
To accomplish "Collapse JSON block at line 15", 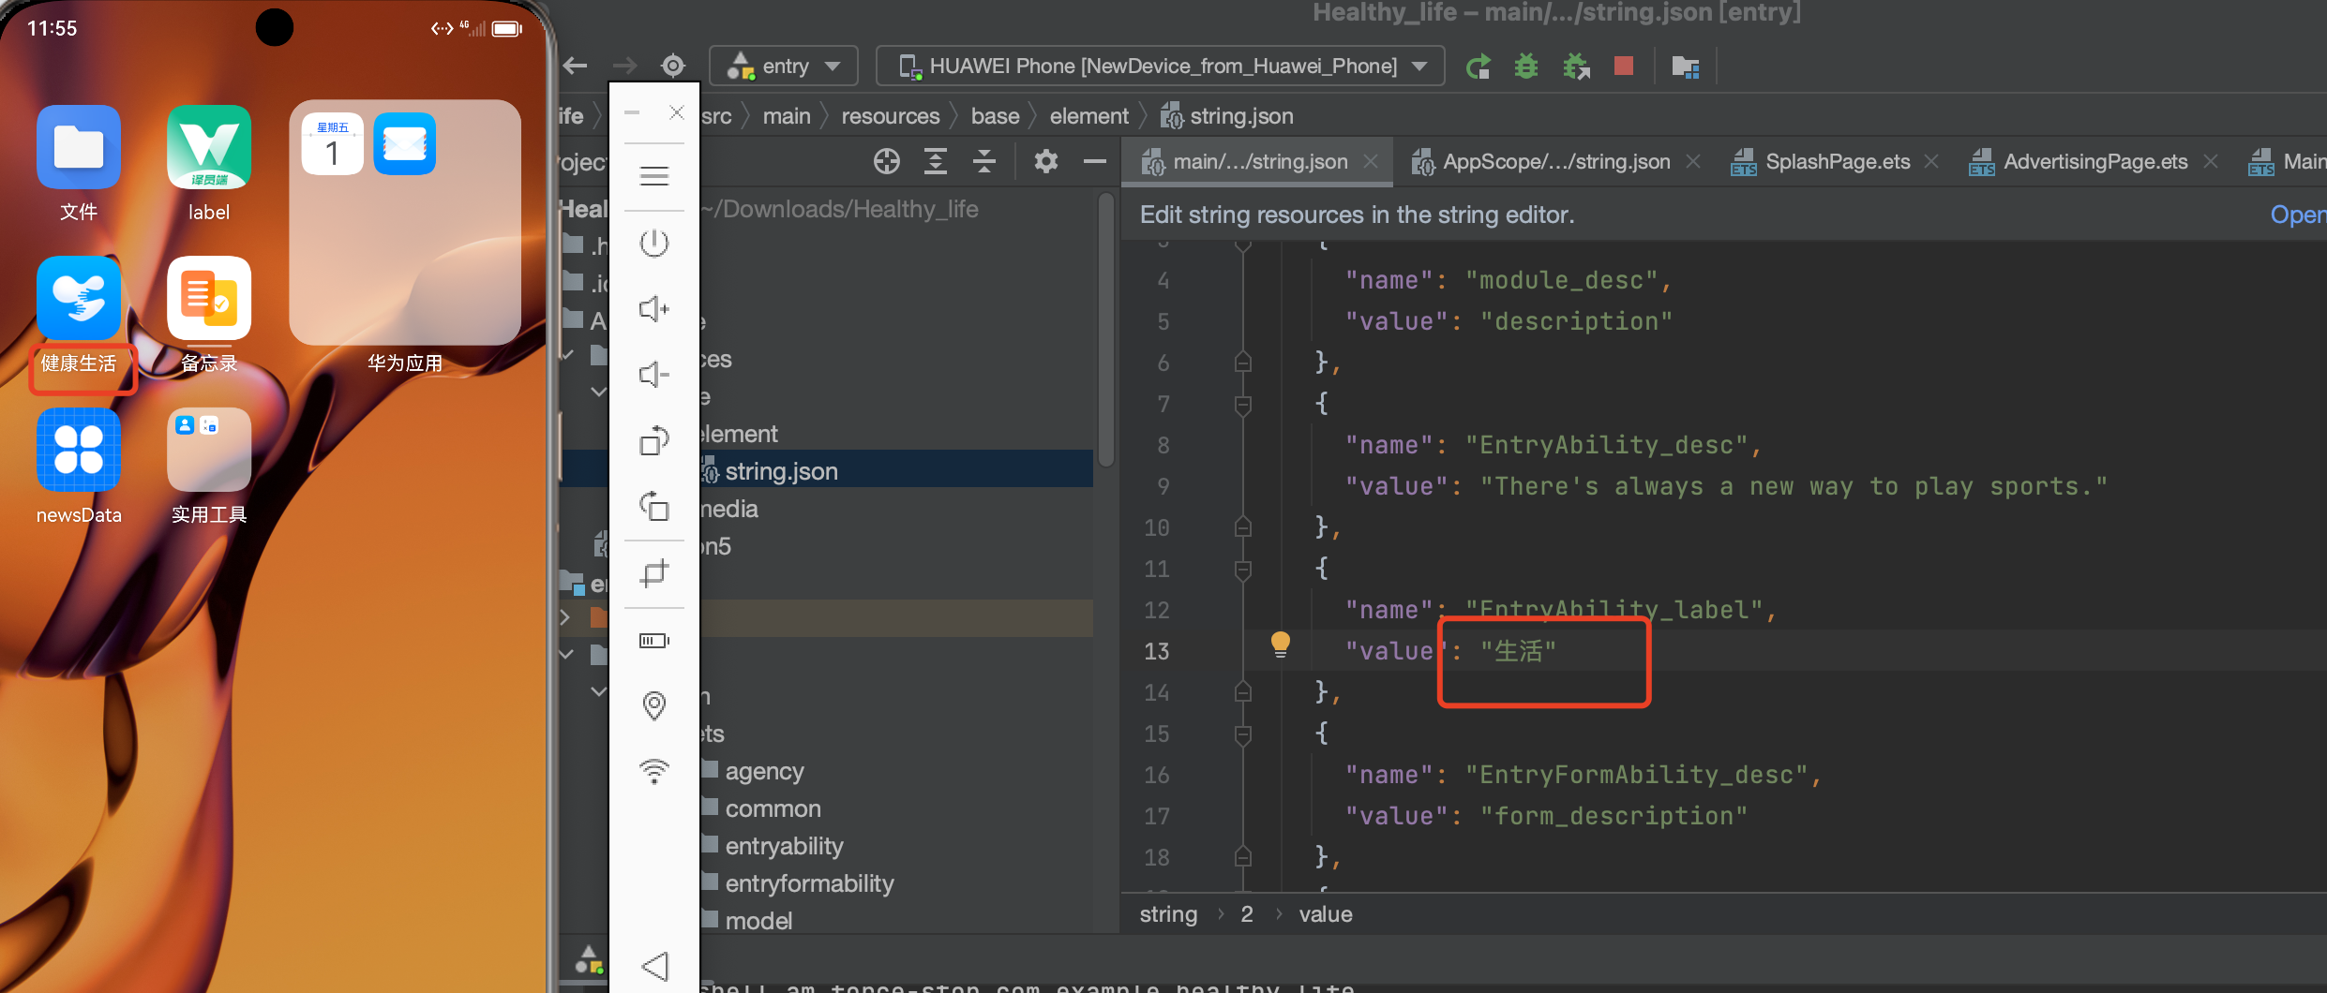I will point(1243,734).
